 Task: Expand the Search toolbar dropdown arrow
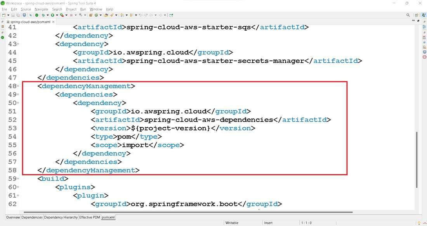pyautogui.click(x=116, y=15)
